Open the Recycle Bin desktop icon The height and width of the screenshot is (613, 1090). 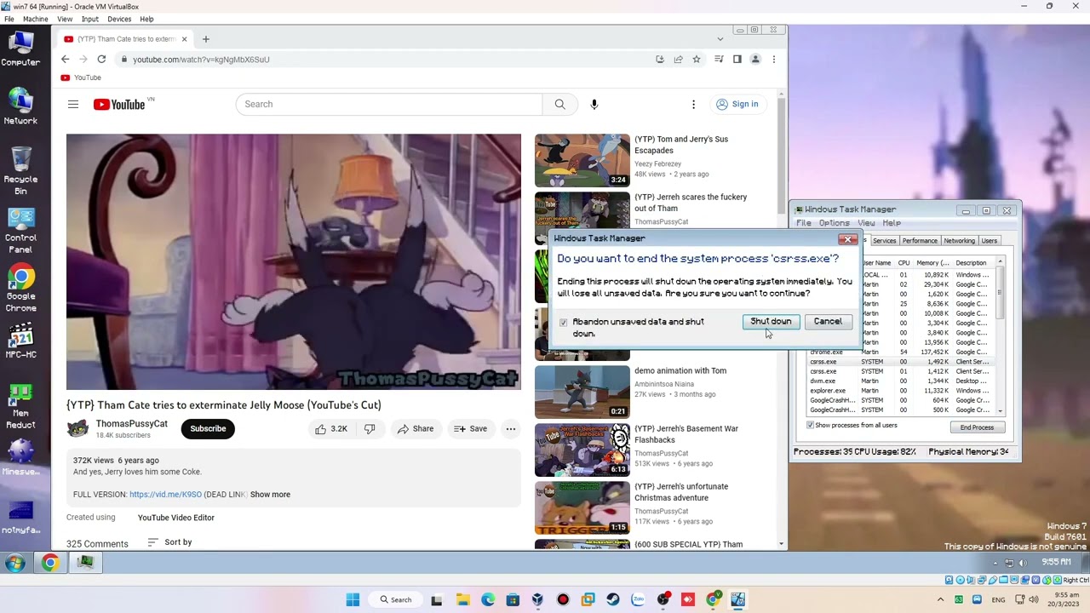(x=20, y=170)
